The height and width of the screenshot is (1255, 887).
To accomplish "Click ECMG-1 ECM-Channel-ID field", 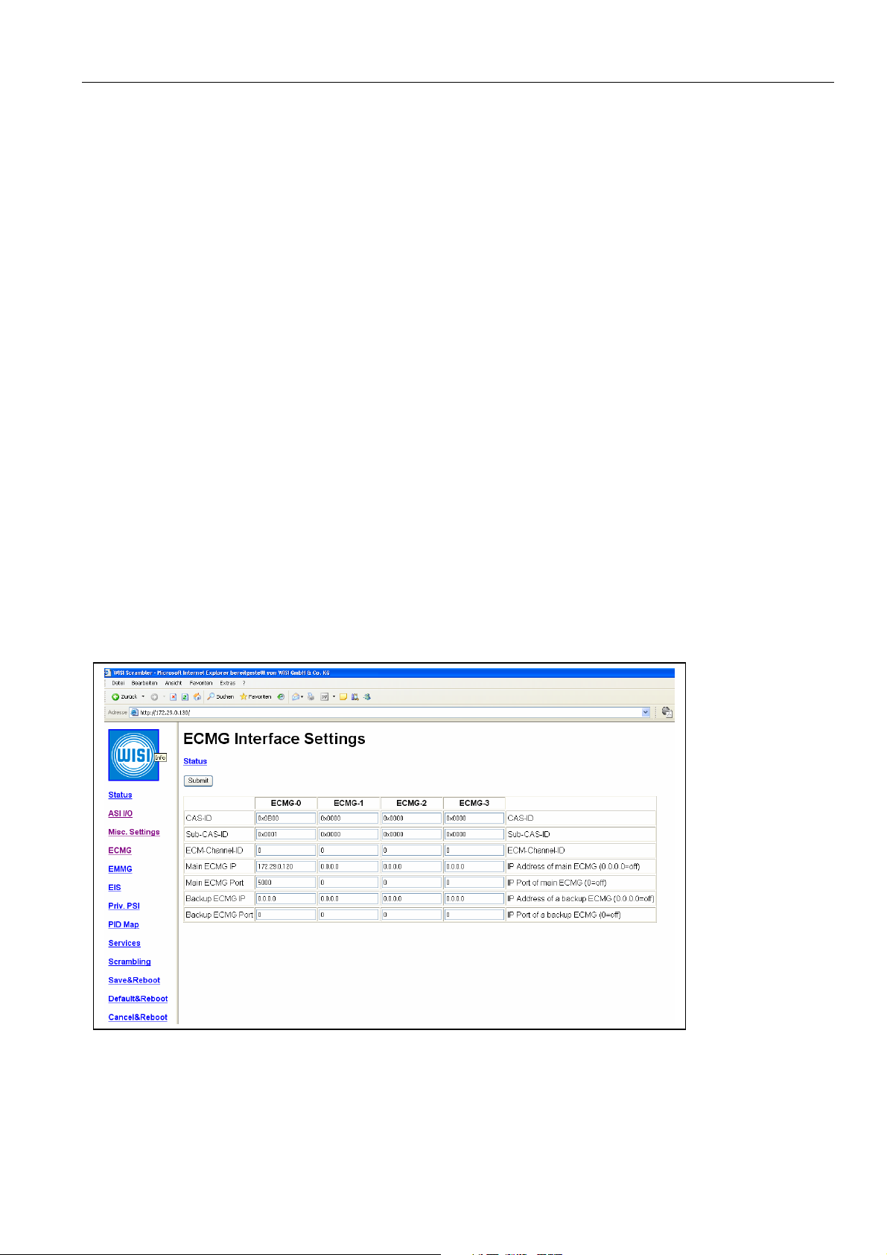I will (x=349, y=850).
